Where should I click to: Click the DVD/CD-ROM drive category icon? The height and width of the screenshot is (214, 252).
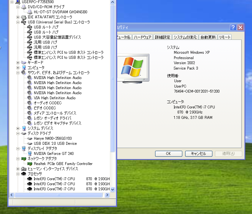point(24,7)
